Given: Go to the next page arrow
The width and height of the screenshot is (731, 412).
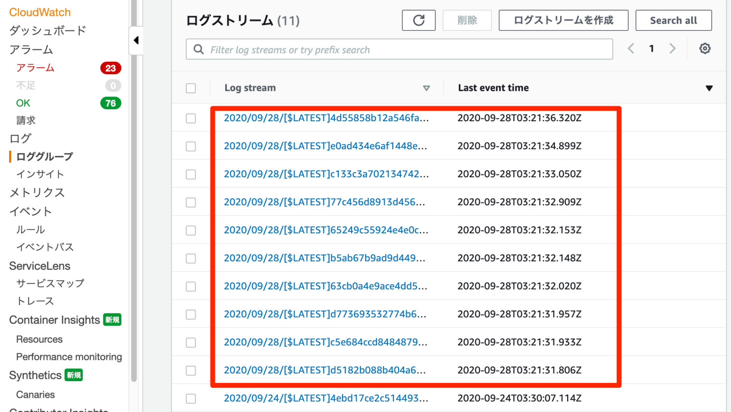Looking at the screenshot, I should (672, 48).
